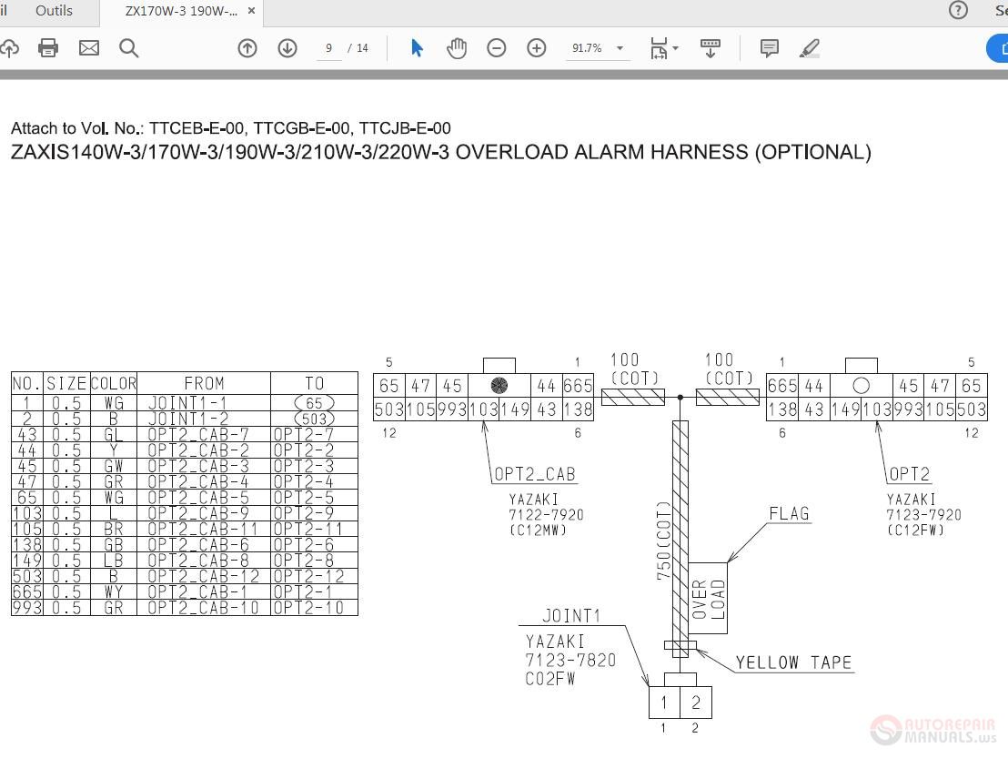The image size is (1008, 758).
Task: Switch to the ZX170W-3 190W document tab
Action: (181, 11)
